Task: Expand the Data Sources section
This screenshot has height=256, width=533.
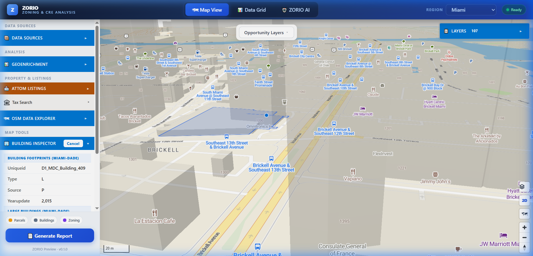Action: 47,38
